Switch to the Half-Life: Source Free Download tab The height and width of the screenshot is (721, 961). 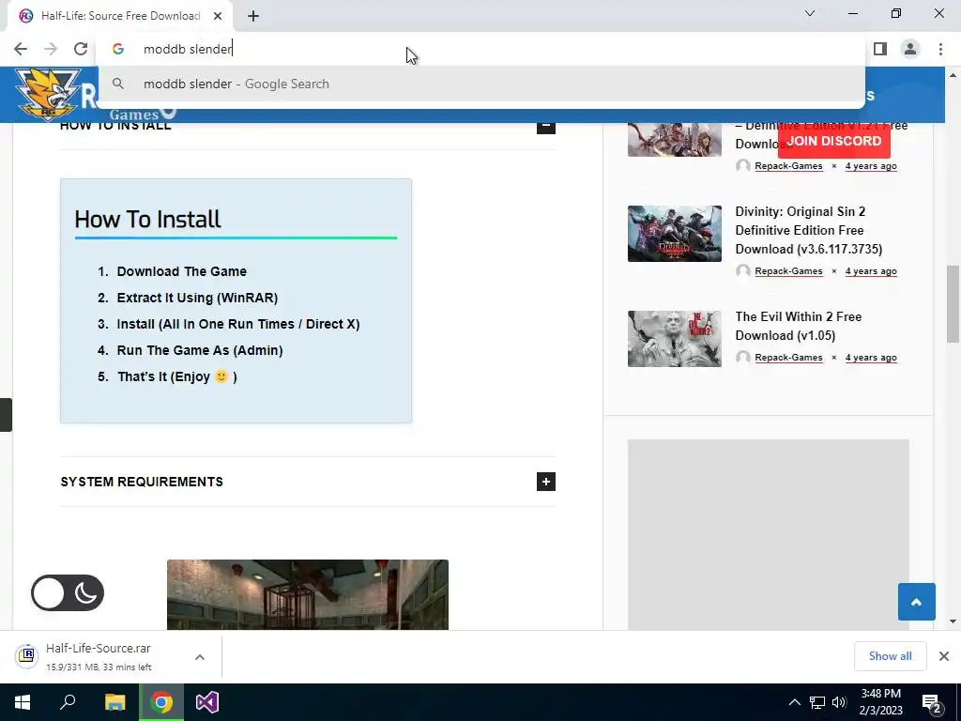point(120,16)
